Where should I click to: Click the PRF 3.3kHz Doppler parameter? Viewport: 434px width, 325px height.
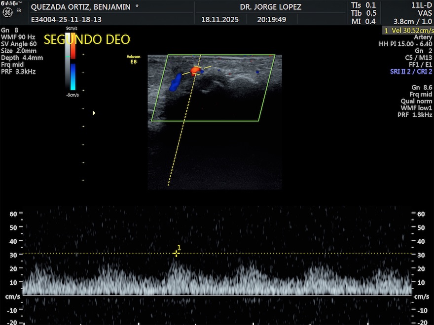click(x=18, y=71)
